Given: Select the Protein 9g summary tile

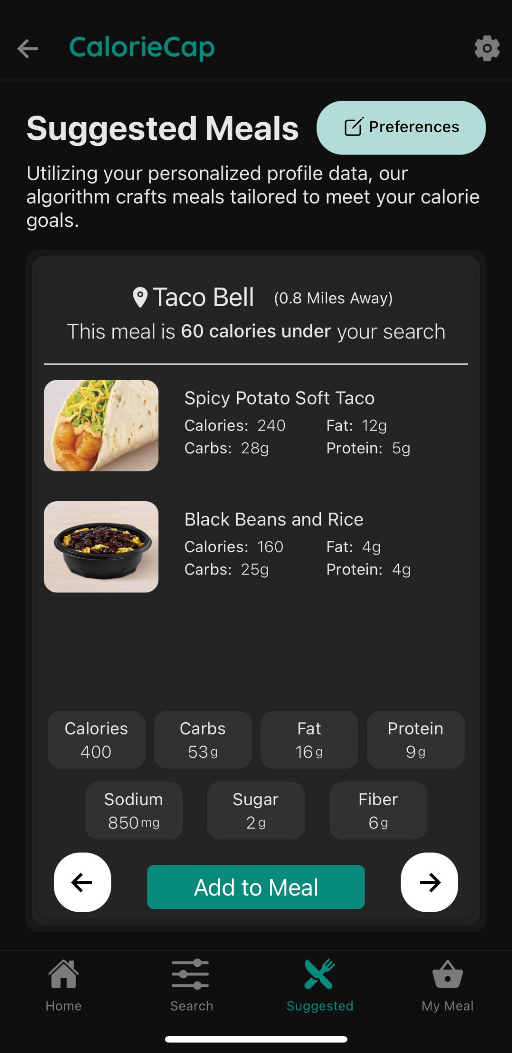Looking at the screenshot, I should pyautogui.click(x=416, y=740).
